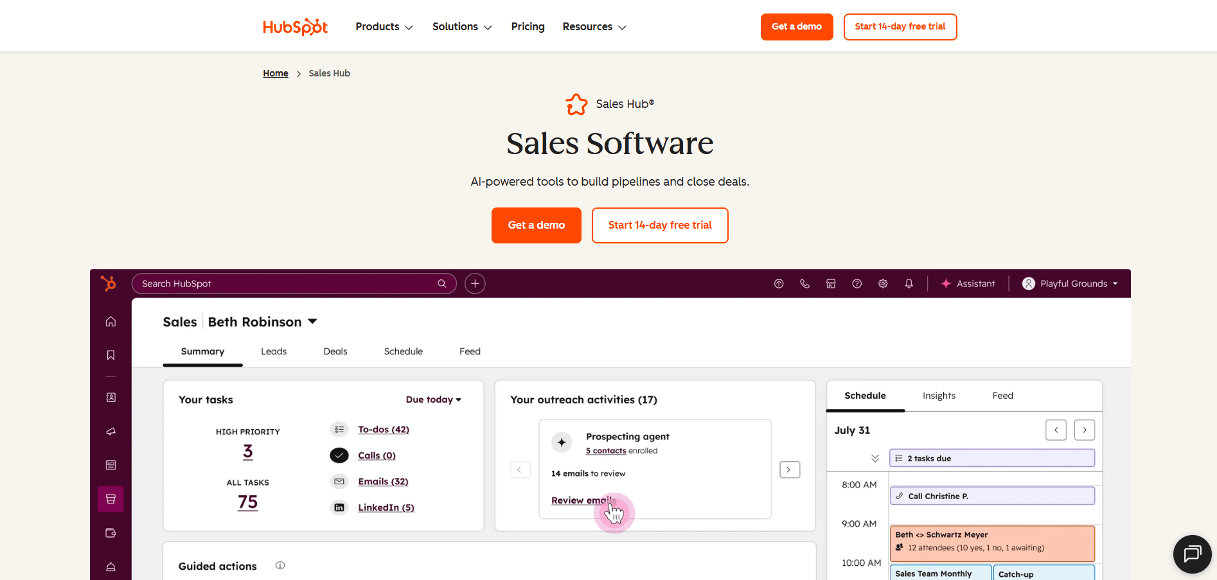Open the Feed tab in right panel

1002,396
